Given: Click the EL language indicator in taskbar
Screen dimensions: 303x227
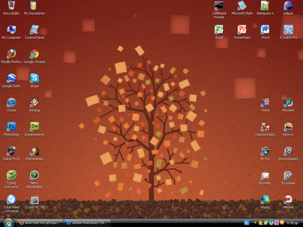Looking at the screenshot, I should coord(247,223).
